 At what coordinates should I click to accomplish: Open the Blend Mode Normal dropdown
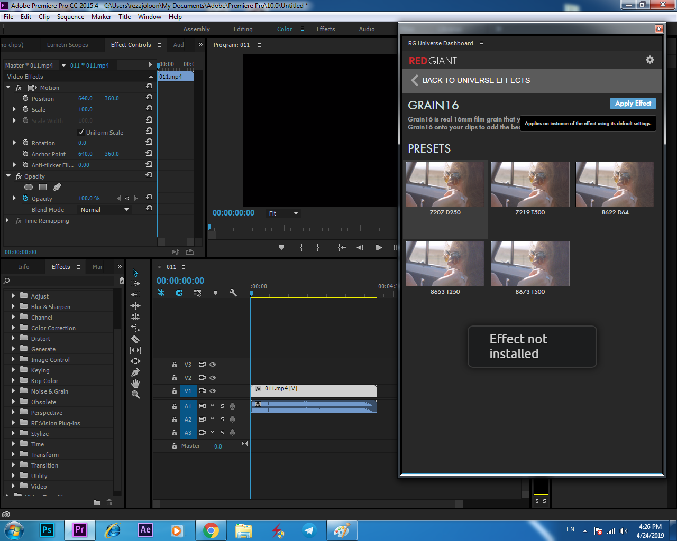pos(104,210)
